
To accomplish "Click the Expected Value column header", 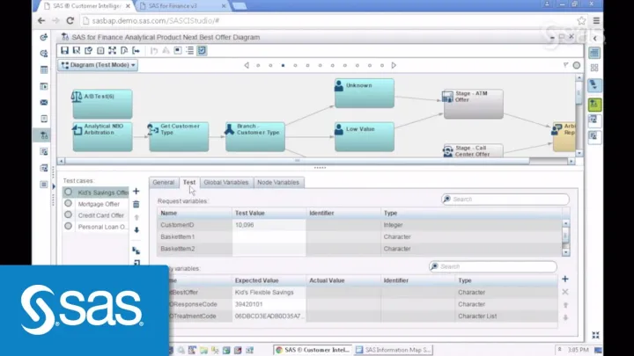I will click(x=269, y=280).
